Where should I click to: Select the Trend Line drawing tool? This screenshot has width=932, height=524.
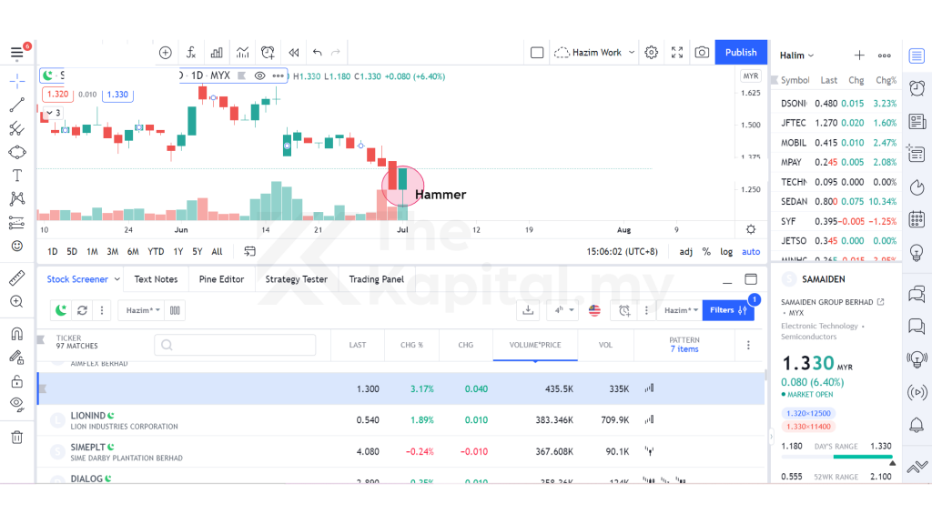point(16,105)
